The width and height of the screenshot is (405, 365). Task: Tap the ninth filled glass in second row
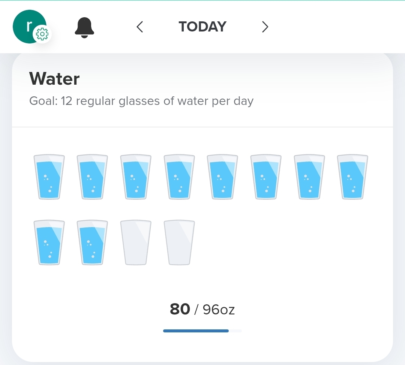[49, 242]
